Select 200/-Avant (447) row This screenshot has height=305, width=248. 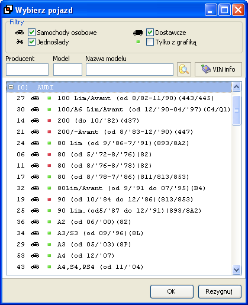tap(119, 132)
